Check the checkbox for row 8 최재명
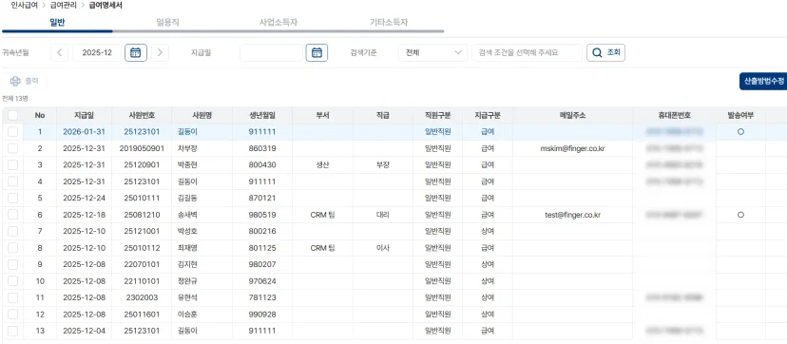The image size is (787, 344). (12, 248)
